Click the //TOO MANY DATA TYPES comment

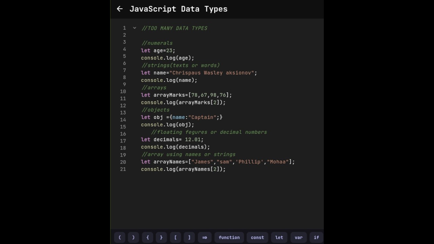[x=174, y=28]
